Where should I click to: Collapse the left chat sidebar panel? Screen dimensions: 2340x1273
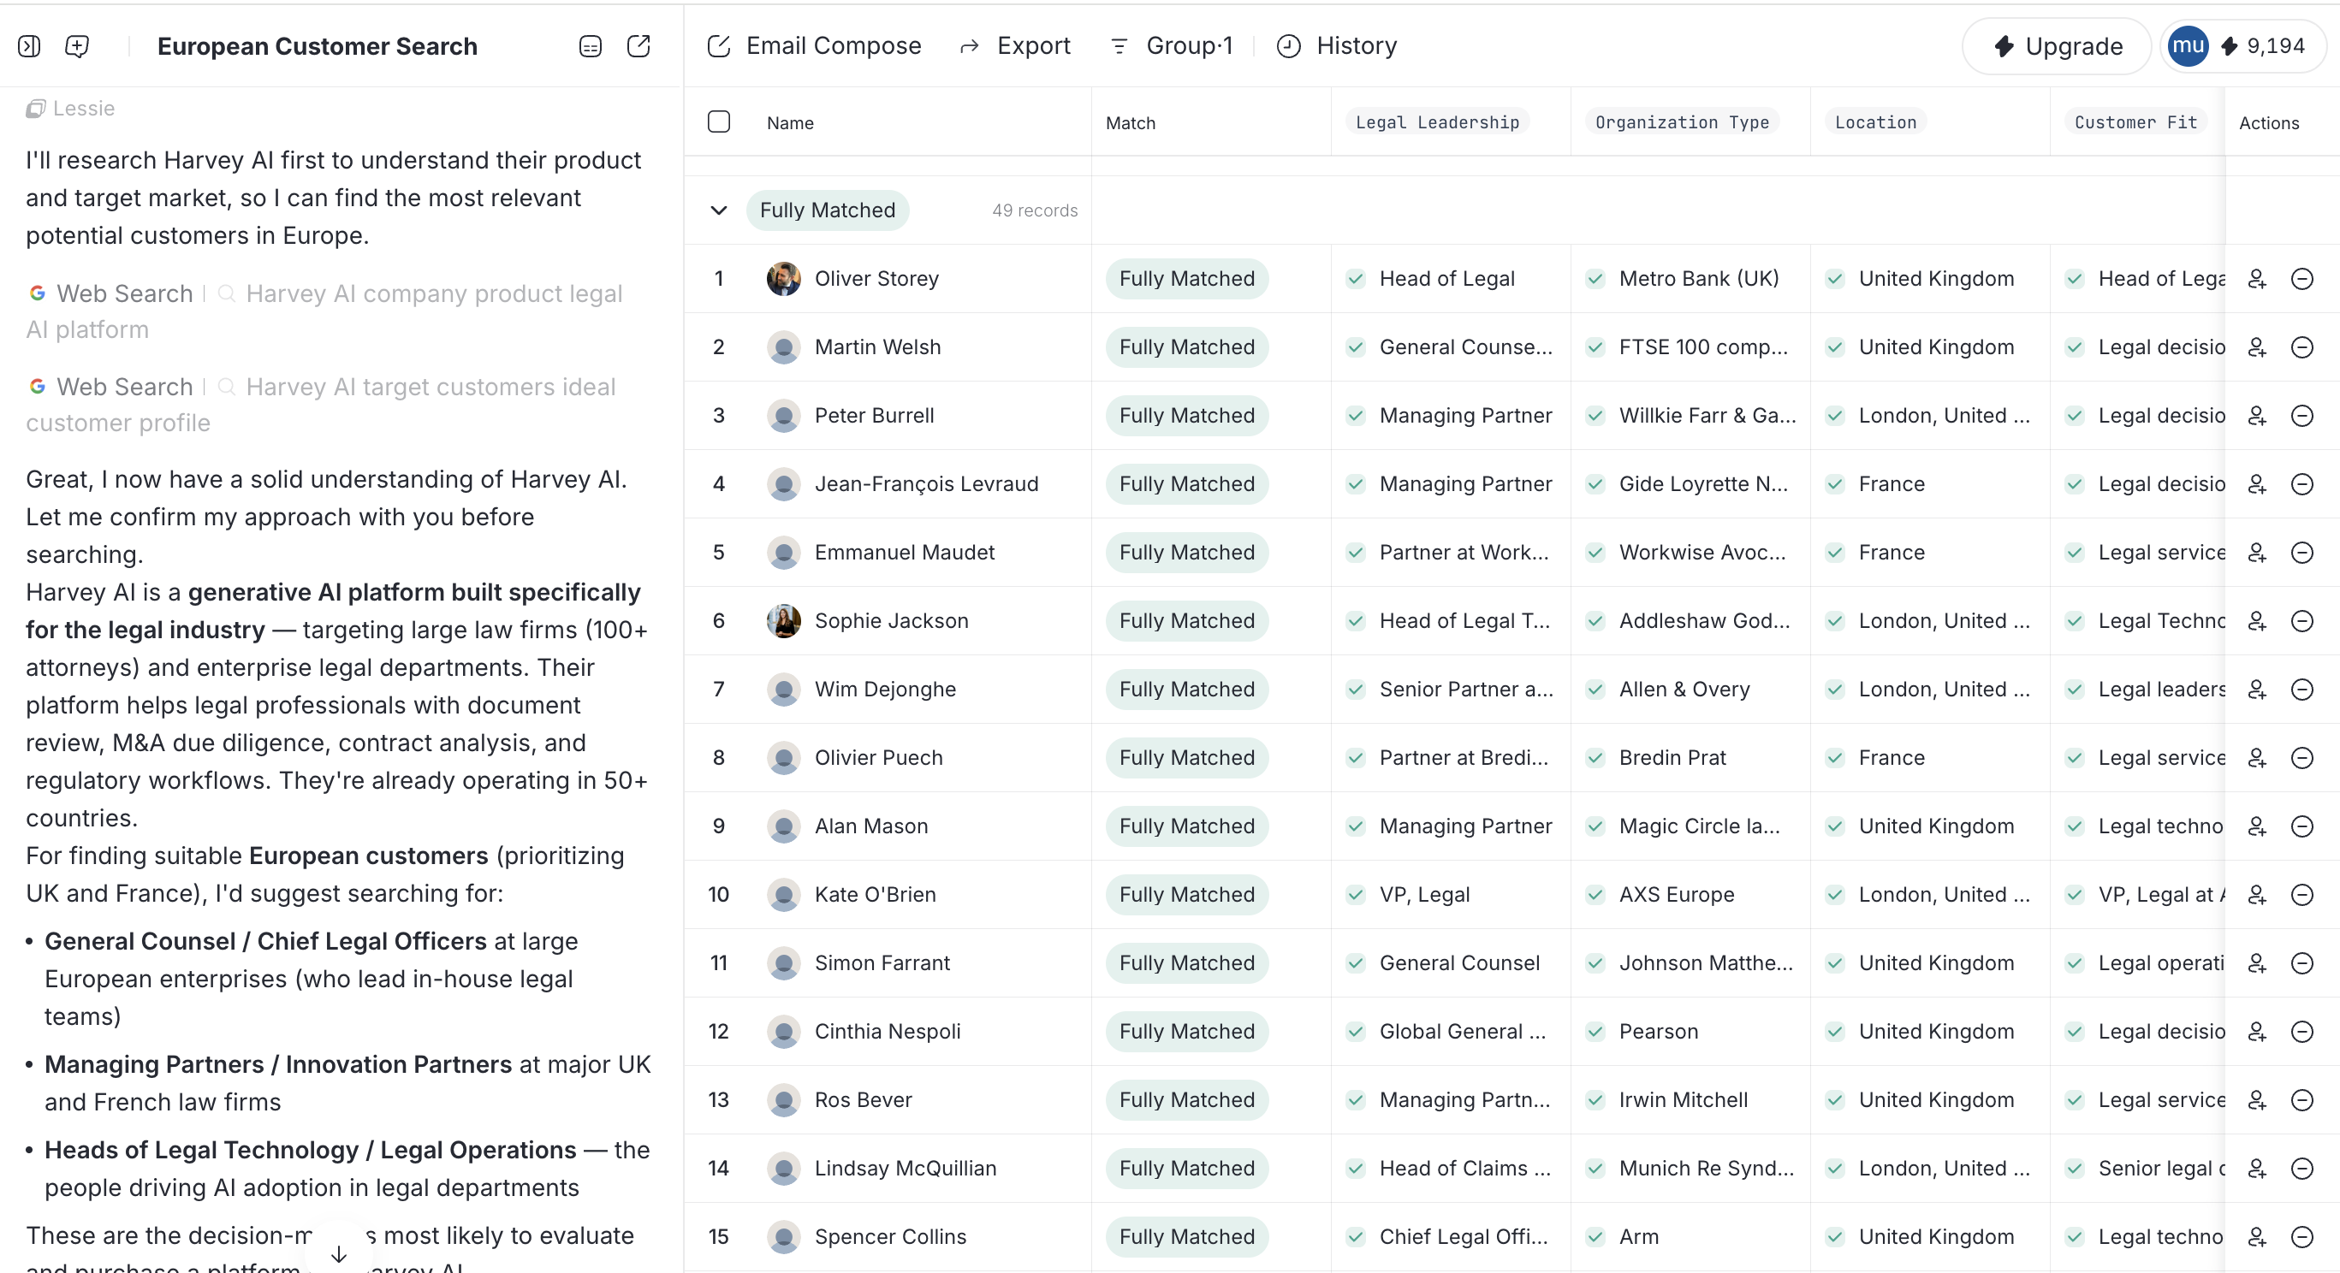(28, 45)
